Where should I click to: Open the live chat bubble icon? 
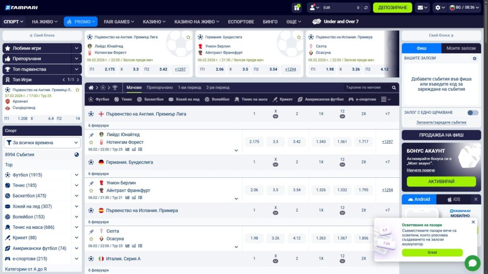[472, 263]
